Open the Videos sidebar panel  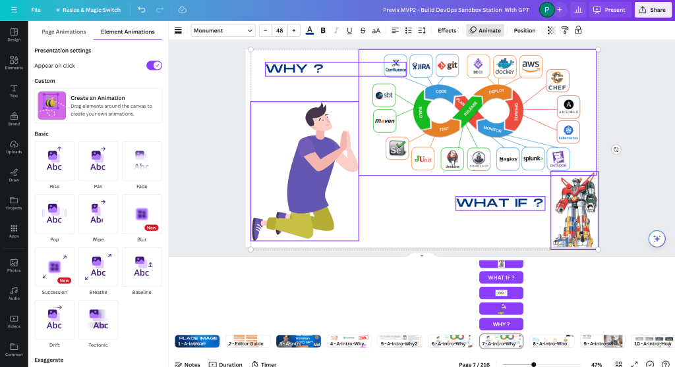coord(14,322)
